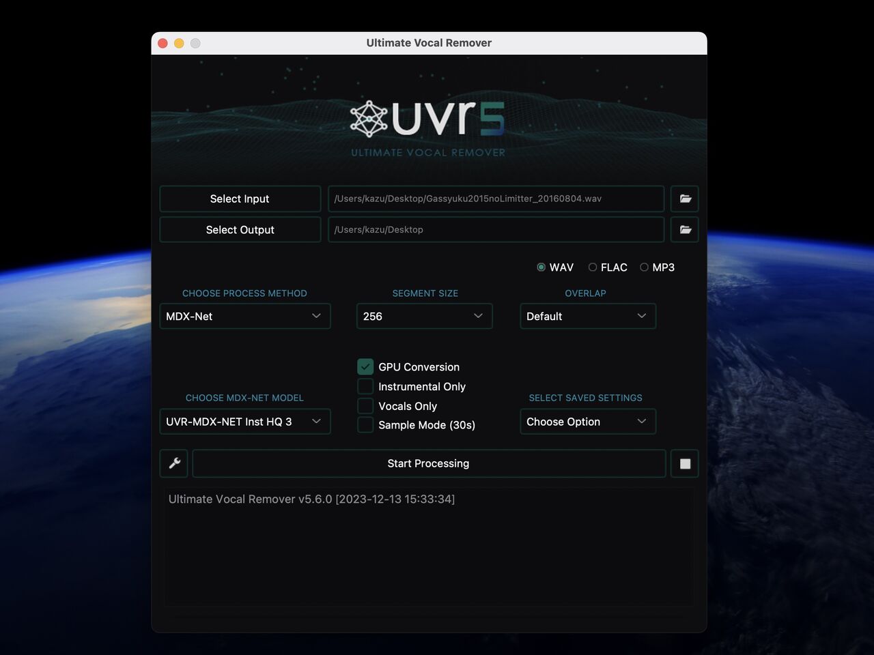The height and width of the screenshot is (655, 874).
Task: Click the Select Input button
Action: click(240, 199)
